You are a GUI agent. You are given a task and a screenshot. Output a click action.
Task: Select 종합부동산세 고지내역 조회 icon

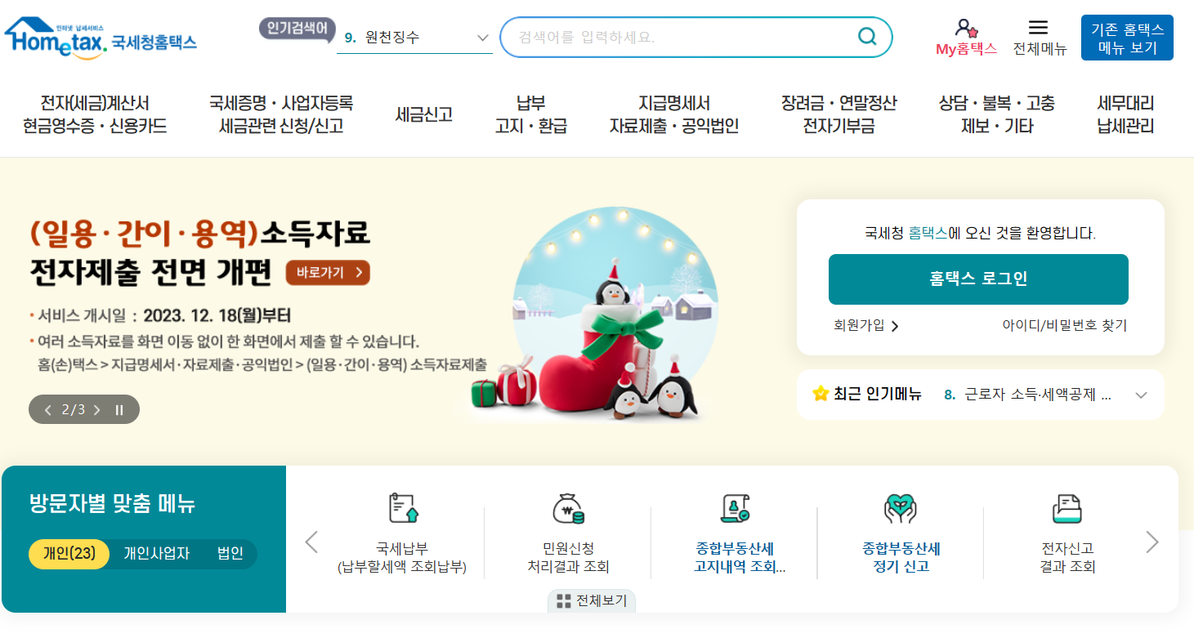pyautogui.click(x=735, y=508)
